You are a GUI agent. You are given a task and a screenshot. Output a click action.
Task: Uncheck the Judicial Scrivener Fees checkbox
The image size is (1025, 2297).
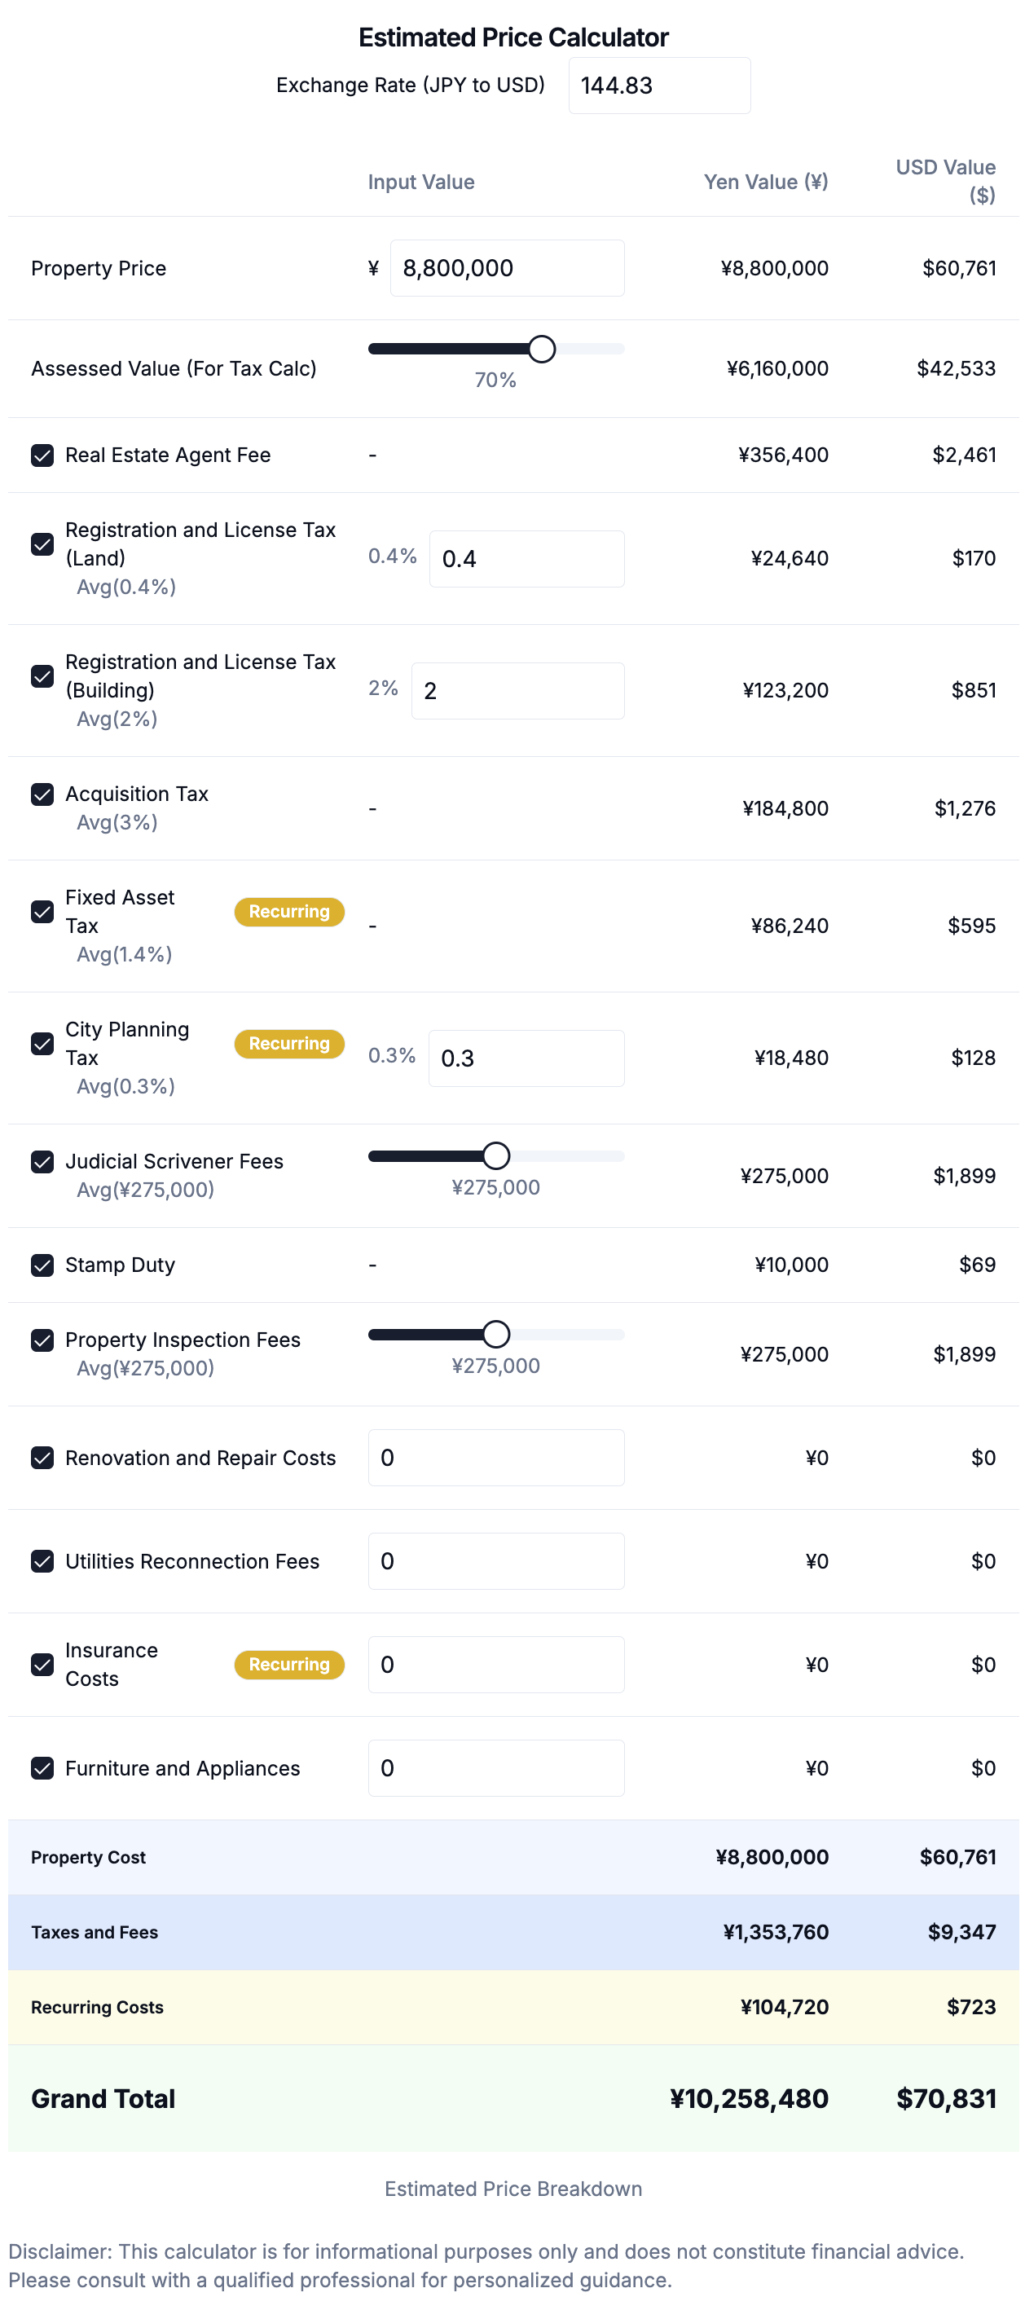coord(42,1161)
